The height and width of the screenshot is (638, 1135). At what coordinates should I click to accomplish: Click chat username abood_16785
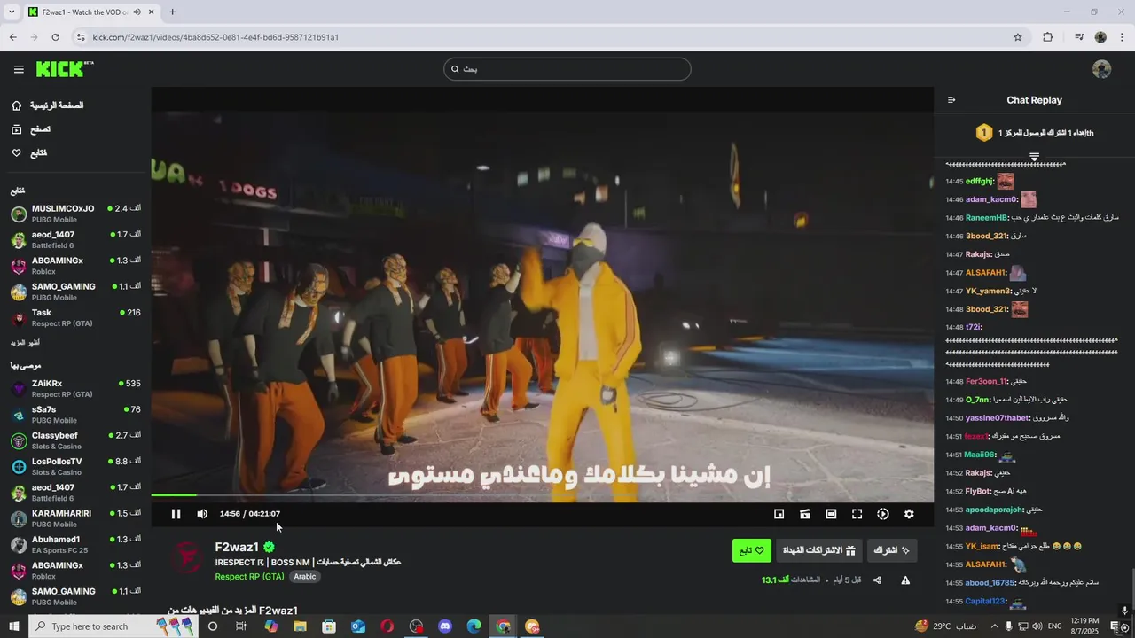coord(990,583)
